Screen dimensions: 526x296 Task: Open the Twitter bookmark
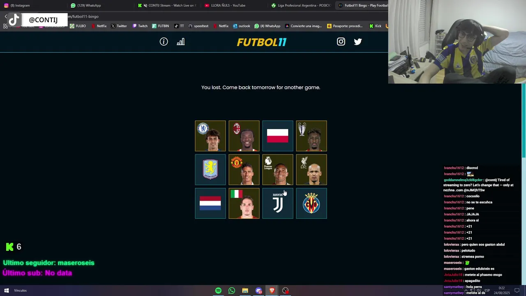point(119,26)
